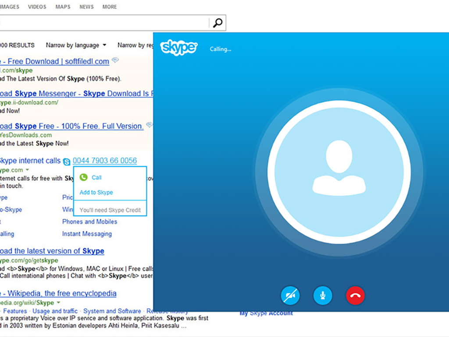449x337 pixels.
Task: Click the magnifying glass search icon
Action: click(x=217, y=23)
